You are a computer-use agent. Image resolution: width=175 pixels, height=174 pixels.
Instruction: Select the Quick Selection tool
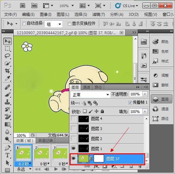[x=7, y=63]
